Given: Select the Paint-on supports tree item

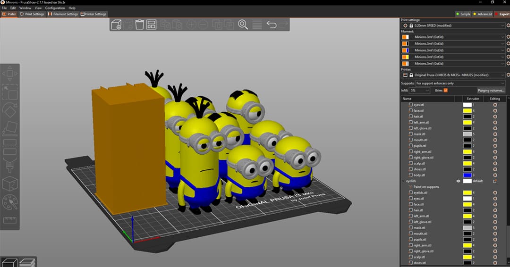Looking at the screenshot, I should (426, 187).
